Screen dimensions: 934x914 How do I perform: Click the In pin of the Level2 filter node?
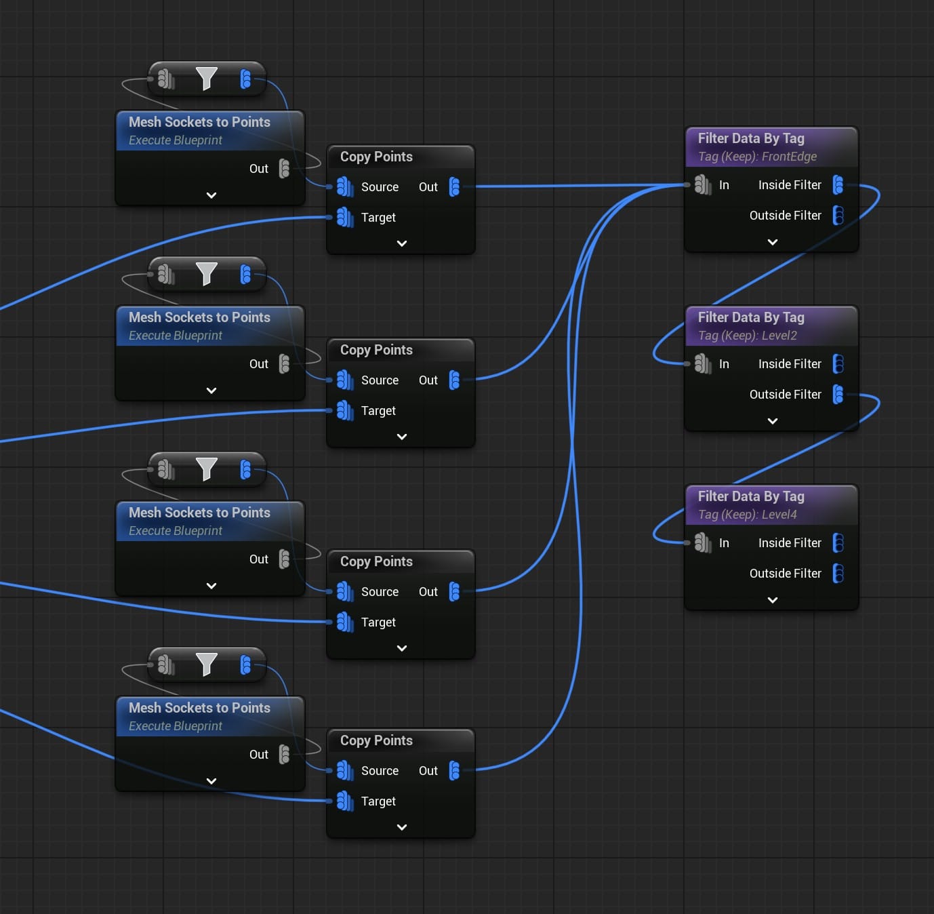703,364
